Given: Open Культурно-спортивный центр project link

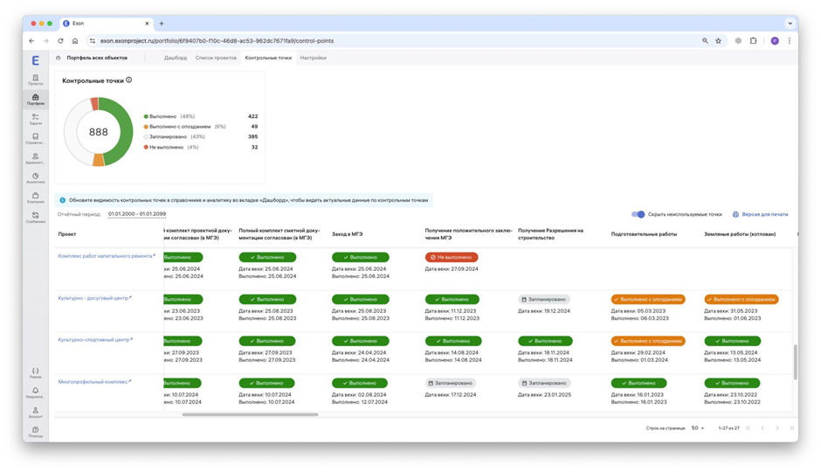Looking at the screenshot, I should click(93, 340).
